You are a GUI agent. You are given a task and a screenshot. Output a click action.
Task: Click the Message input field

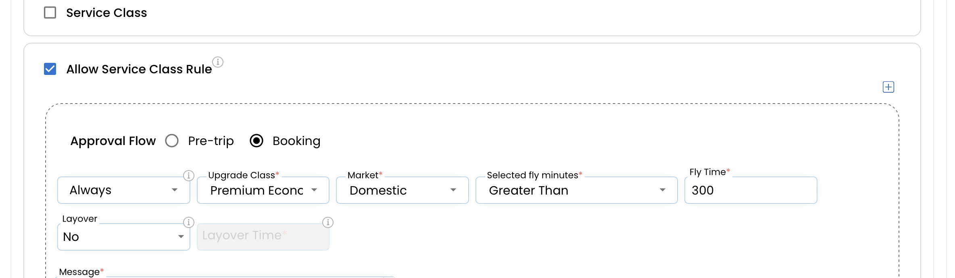(x=226, y=277)
